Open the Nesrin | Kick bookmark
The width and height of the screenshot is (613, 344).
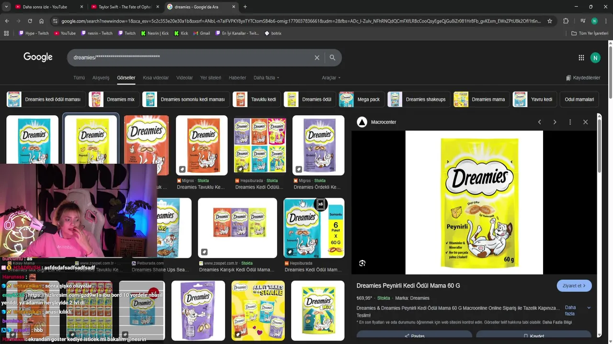point(155,33)
